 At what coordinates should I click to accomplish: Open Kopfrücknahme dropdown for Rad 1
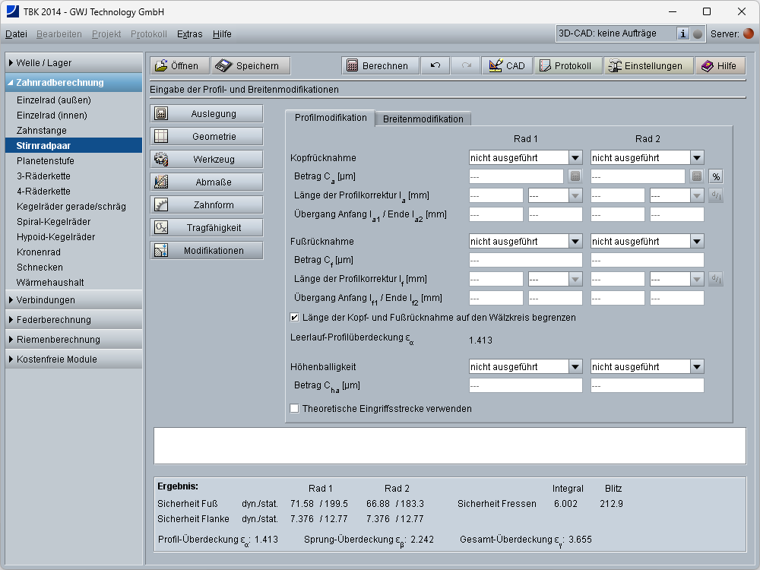[x=575, y=157]
